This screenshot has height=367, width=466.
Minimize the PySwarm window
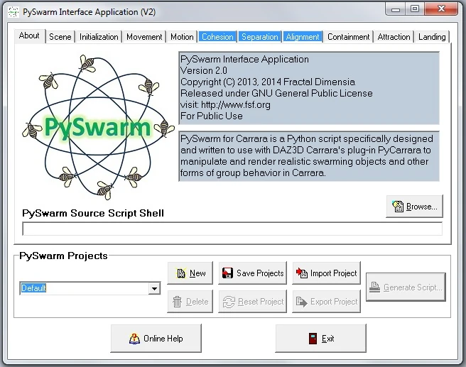click(395, 9)
